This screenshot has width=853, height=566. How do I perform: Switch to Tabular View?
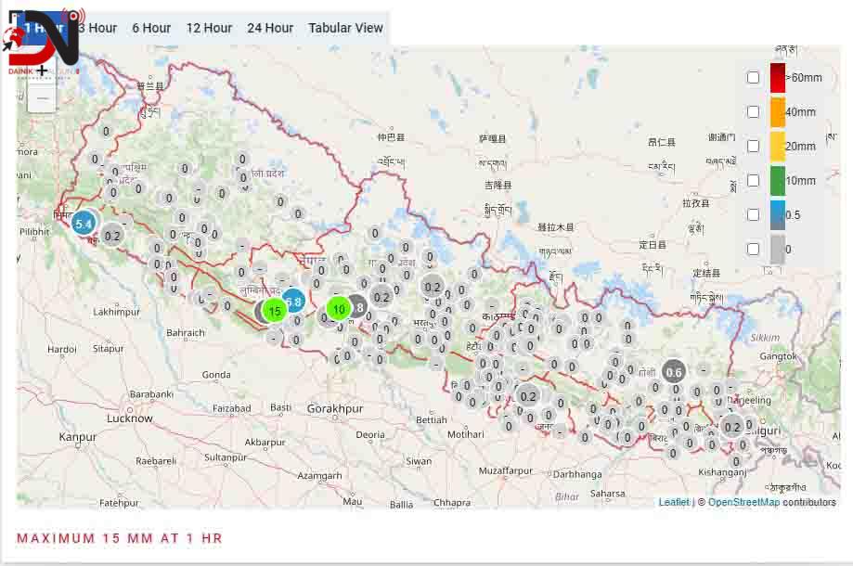[x=345, y=28]
